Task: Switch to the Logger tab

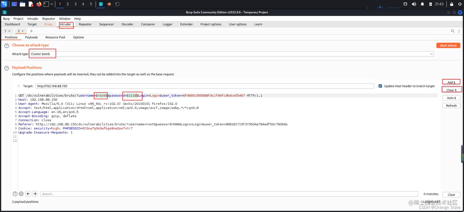Action: pyautogui.click(x=168, y=24)
